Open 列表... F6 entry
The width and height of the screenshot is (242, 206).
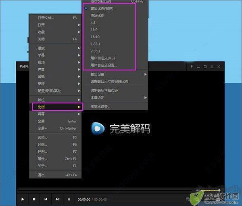pos(55,145)
